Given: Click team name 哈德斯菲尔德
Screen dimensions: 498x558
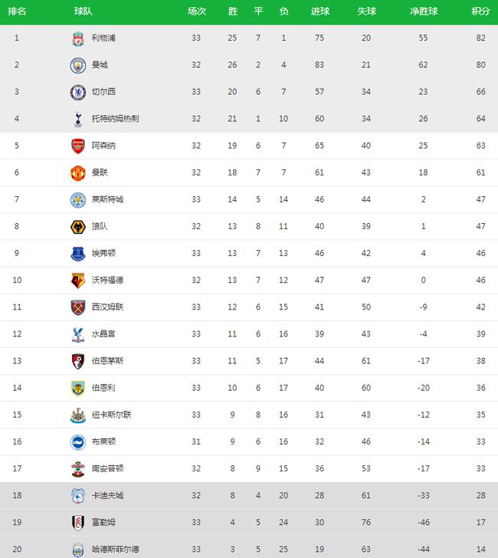Looking at the screenshot, I should click(x=115, y=549).
